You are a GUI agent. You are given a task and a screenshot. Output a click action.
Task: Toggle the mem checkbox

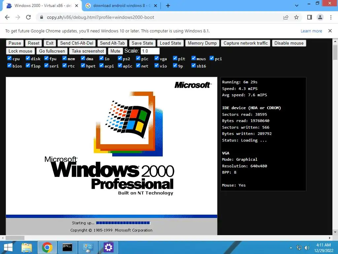pos(64,58)
